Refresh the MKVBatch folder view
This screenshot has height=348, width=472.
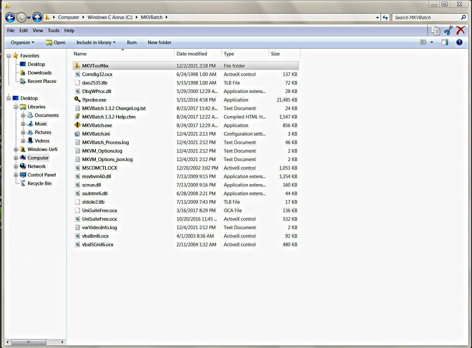point(385,18)
